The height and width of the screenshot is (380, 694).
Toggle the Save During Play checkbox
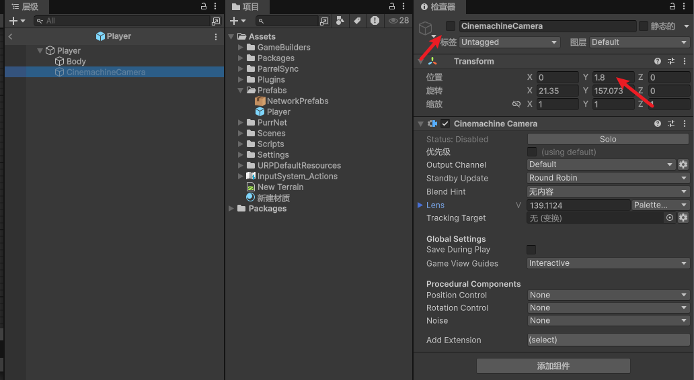point(531,250)
